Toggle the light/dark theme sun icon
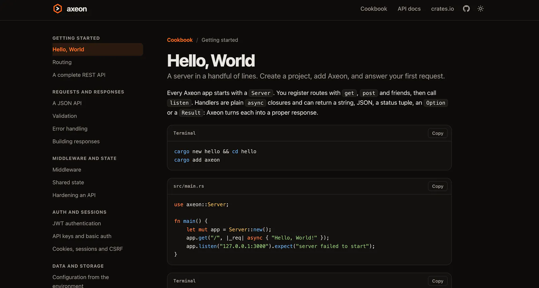The width and height of the screenshot is (539, 288). pyautogui.click(x=481, y=9)
